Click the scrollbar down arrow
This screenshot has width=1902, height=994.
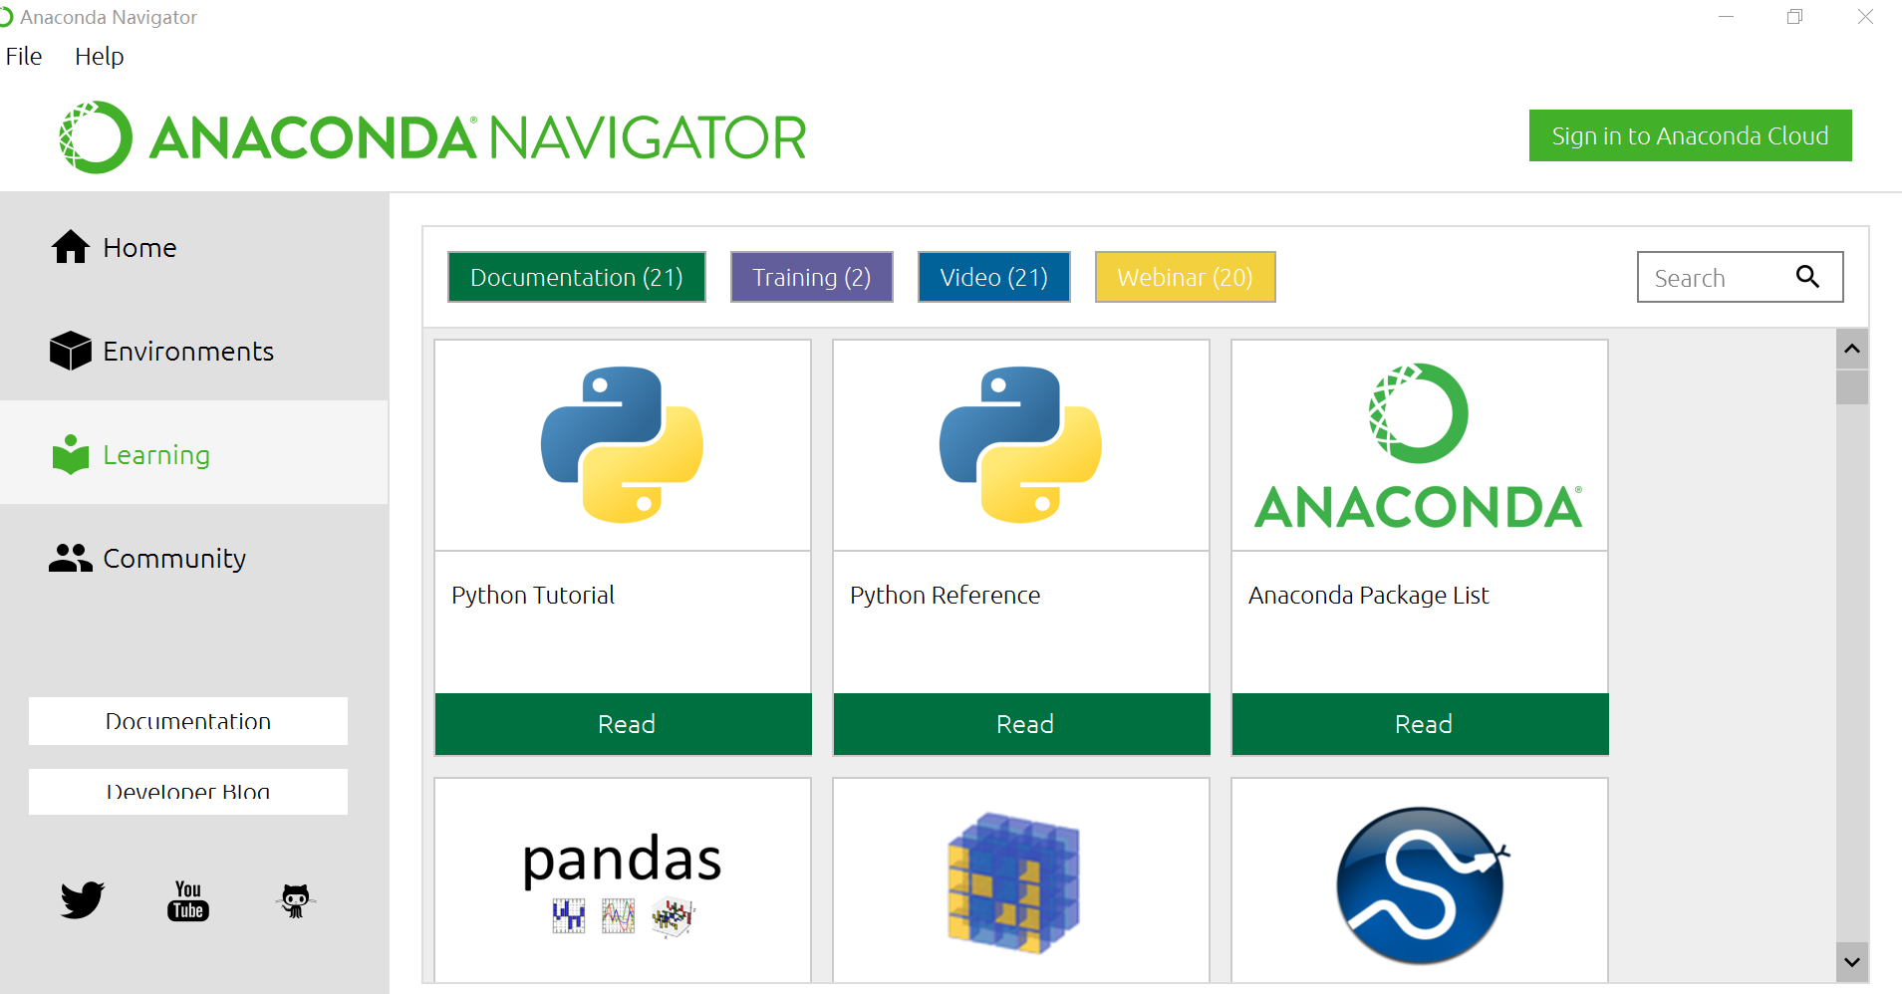(1852, 962)
